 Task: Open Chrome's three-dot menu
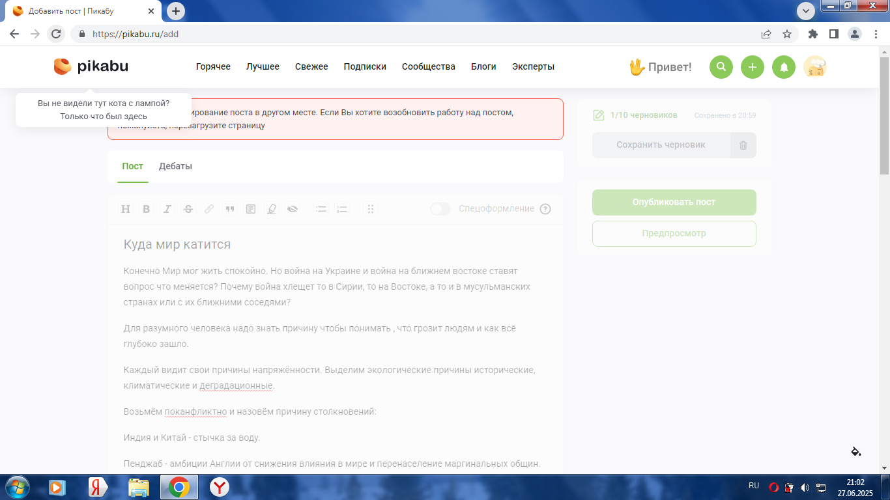[x=873, y=34]
